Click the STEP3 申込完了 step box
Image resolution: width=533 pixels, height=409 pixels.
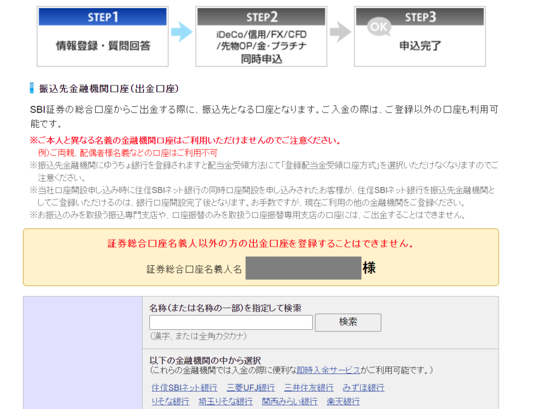click(420, 36)
